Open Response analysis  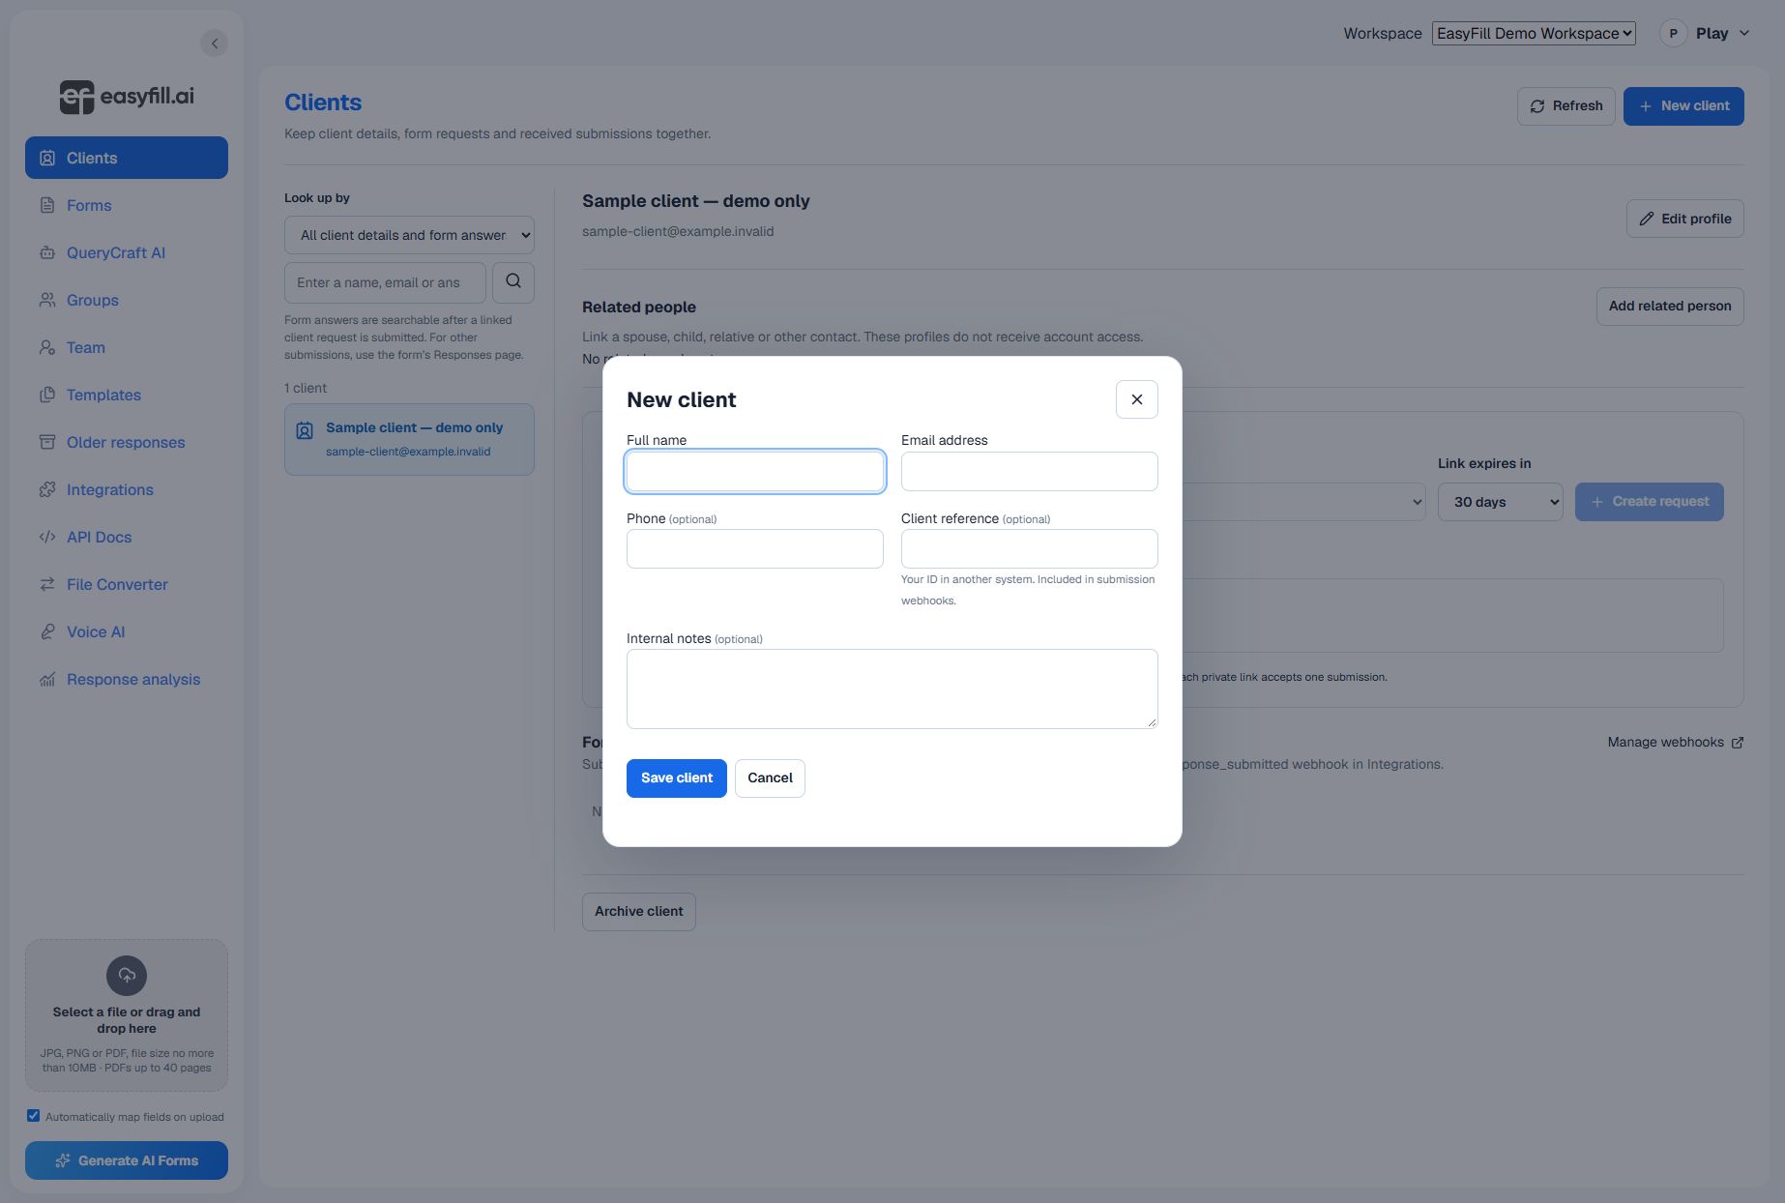coord(127,679)
